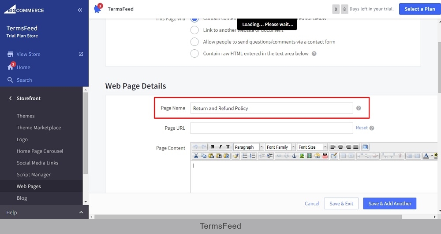Open Script Manager
Screen dimensions: 441x234
coord(34,175)
